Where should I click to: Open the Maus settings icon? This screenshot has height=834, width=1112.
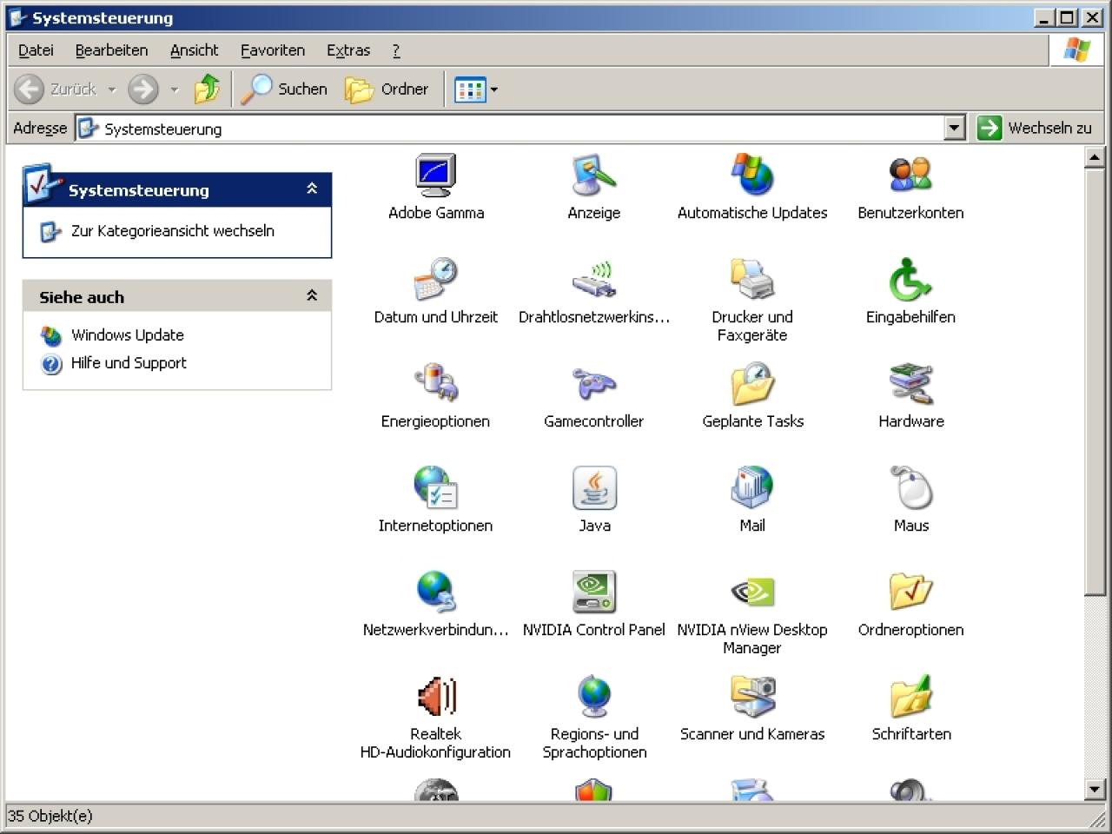tap(910, 488)
